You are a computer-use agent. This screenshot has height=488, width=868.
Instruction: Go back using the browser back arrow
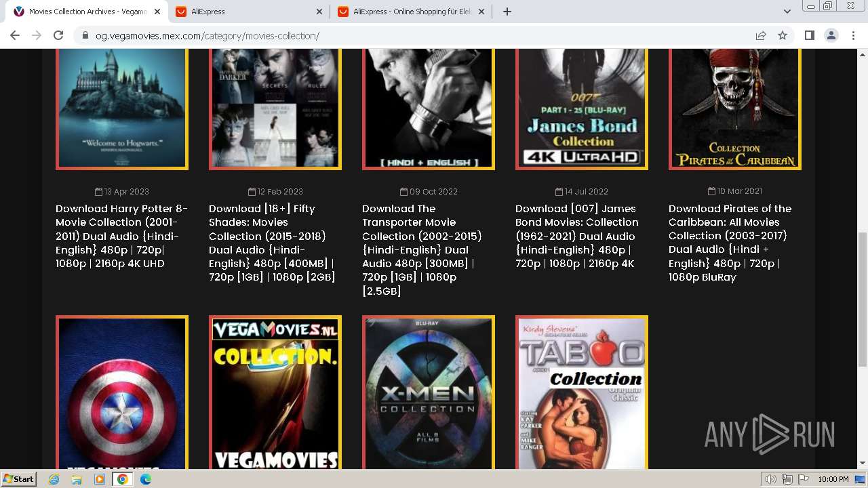click(15, 35)
